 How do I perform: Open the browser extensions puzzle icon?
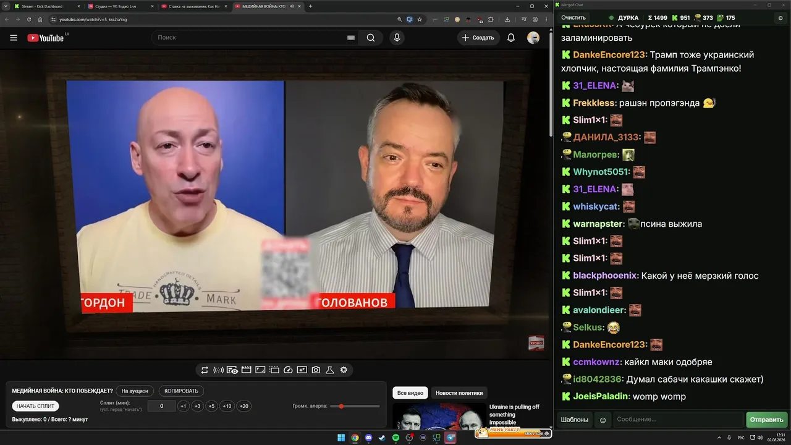(491, 19)
